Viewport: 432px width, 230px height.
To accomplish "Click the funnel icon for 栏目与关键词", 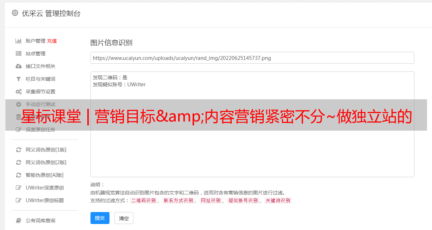I will tap(19, 79).
